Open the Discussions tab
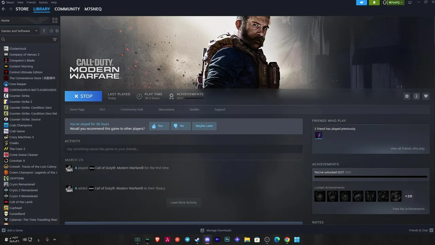 [x=167, y=110]
